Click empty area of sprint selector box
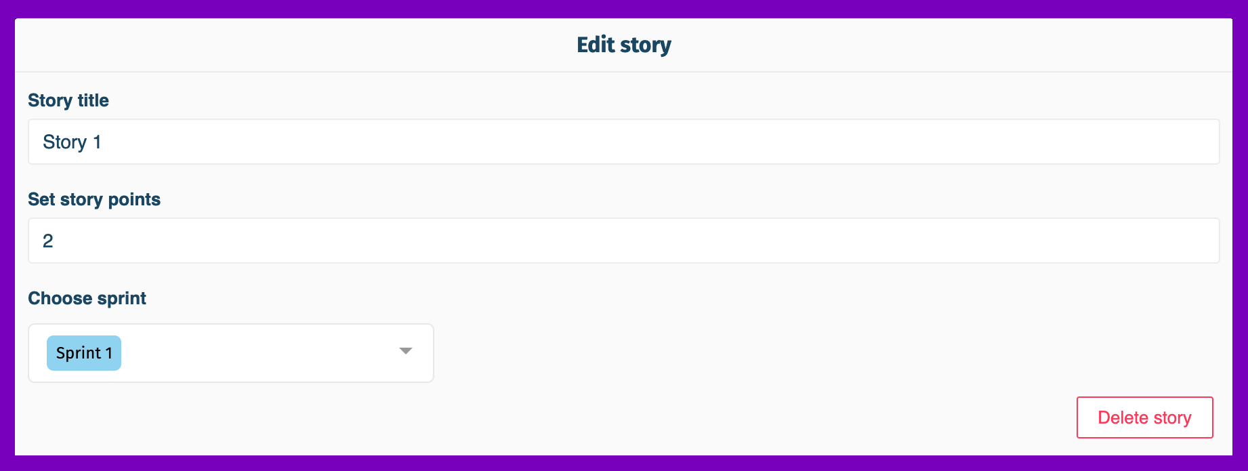1248x471 pixels. point(257,353)
